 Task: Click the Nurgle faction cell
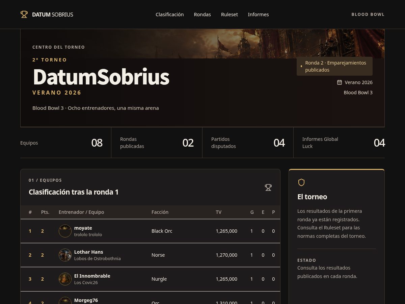[159, 279]
